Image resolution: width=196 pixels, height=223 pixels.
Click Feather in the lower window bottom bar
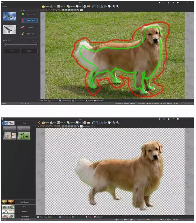(x=89, y=217)
